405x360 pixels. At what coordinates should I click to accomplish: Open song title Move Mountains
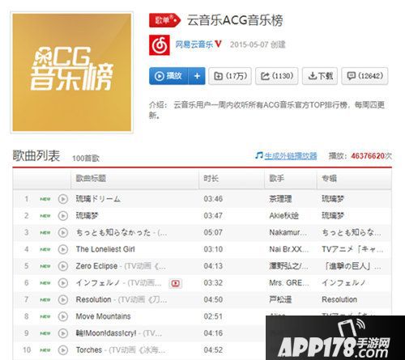pos(103,316)
